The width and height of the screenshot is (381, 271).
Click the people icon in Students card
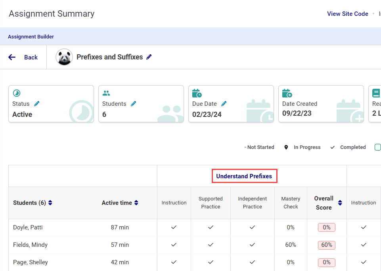pyautogui.click(x=106, y=93)
